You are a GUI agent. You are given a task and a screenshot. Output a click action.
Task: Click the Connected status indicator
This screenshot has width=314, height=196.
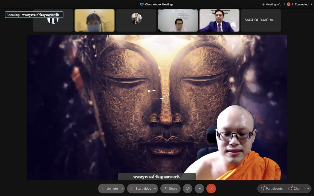click(x=301, y=4)
